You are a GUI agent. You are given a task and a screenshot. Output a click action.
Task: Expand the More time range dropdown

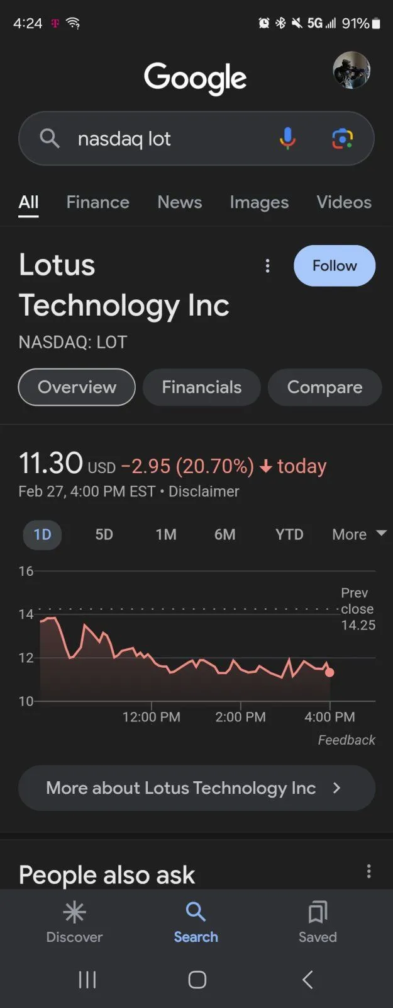tap(358, 535)
